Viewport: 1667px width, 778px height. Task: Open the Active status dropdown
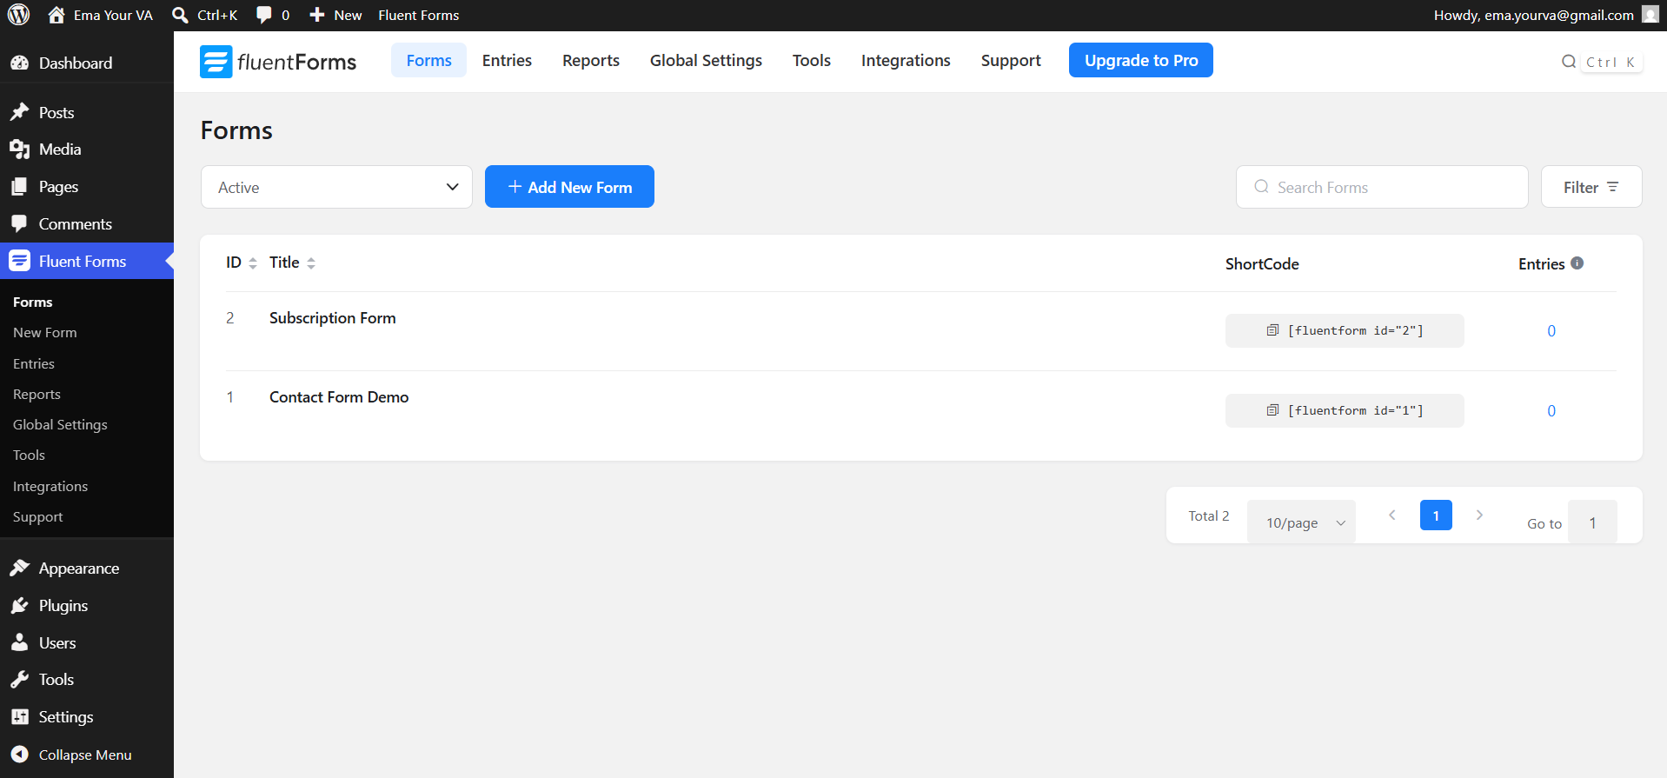click(336, 187)
